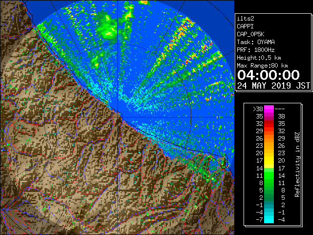Click the '14' legend label on left
This screenshot has height=235, width=313.
point(260,168)
